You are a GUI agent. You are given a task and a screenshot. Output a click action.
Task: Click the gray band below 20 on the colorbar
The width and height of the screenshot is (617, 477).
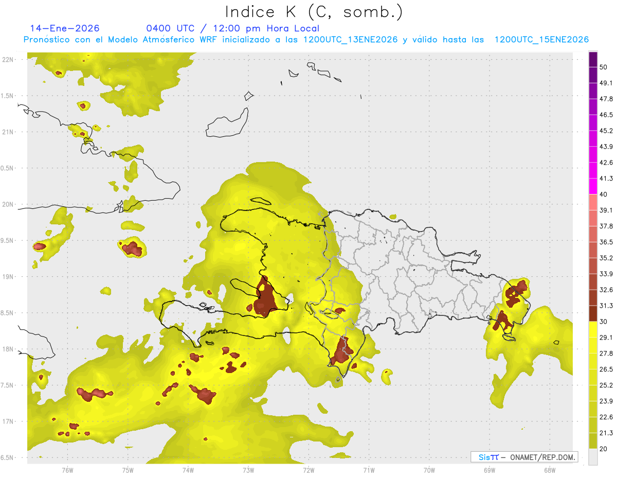[x=593, y=457]
